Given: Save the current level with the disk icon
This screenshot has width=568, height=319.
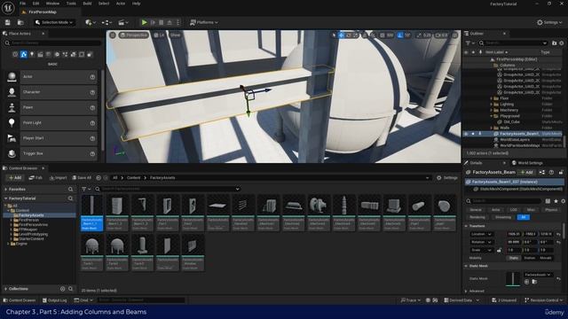Looking at the screenshot, I should pyautogui.click(x=8, y=22).
